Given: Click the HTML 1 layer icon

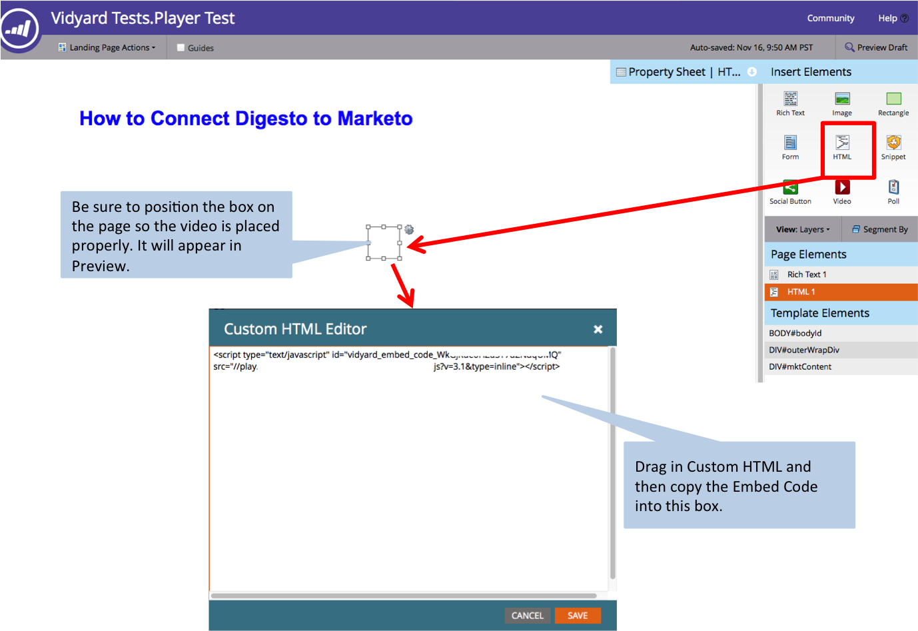Looking at the screenshot, I should (774, 292).
